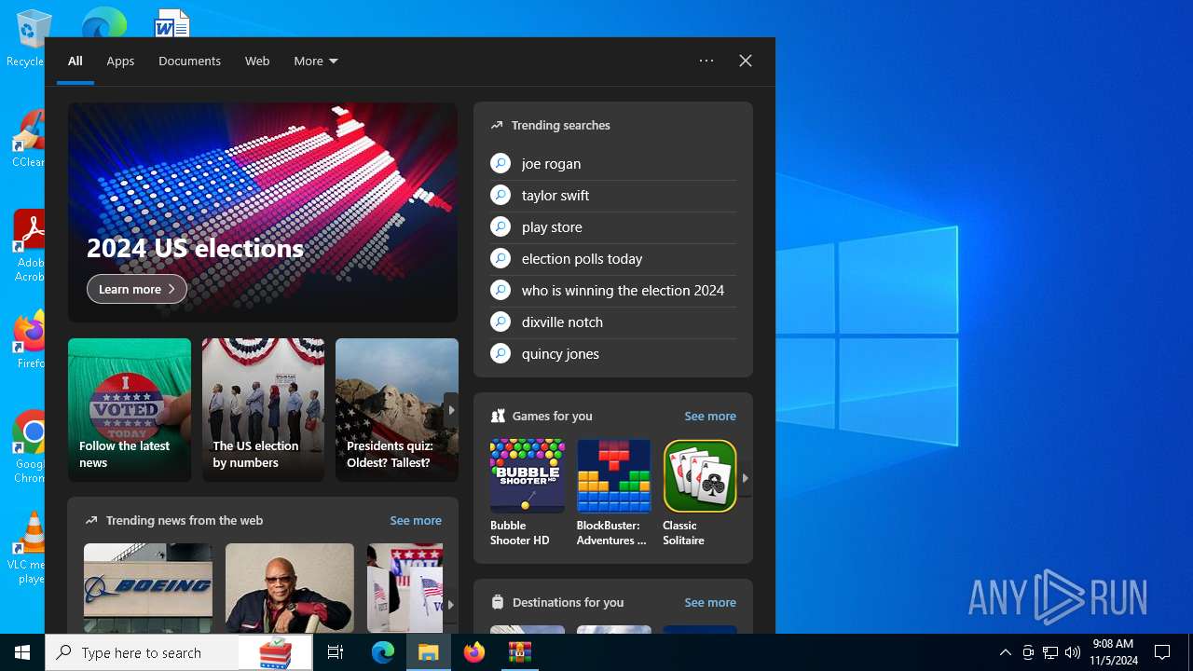Image resolution: width=1193 pixels, height=671 pixels.
Task: Show next election story cards
Action: coord(451,410)
